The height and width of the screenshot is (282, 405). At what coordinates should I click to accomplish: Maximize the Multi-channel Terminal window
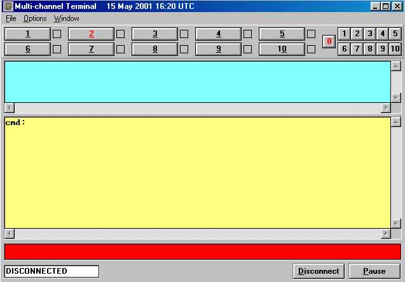(386, 6)
